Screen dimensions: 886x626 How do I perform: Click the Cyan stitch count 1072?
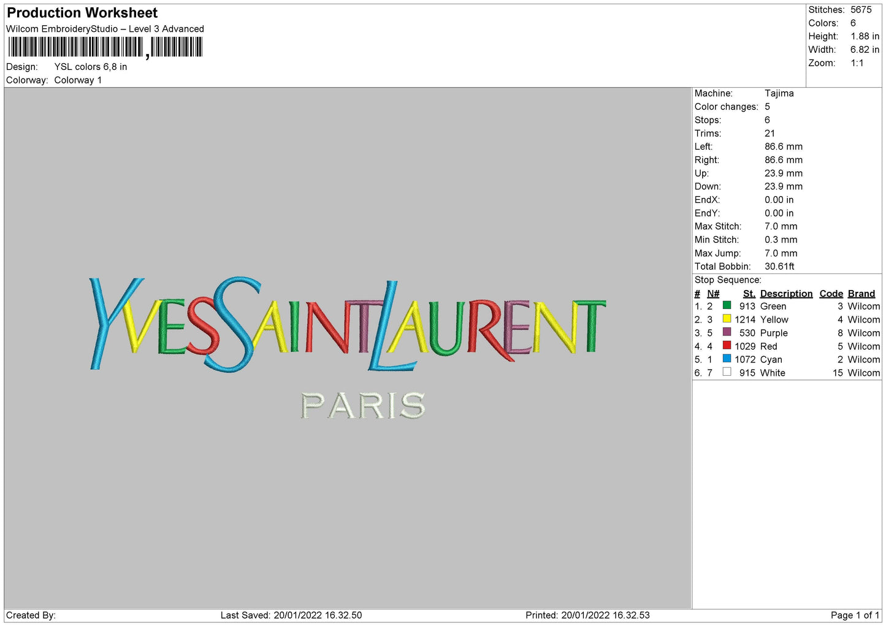pos(745,360)
